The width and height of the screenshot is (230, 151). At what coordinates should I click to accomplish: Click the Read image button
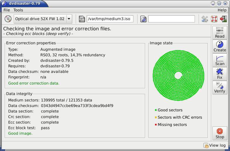tap(219, 32)
